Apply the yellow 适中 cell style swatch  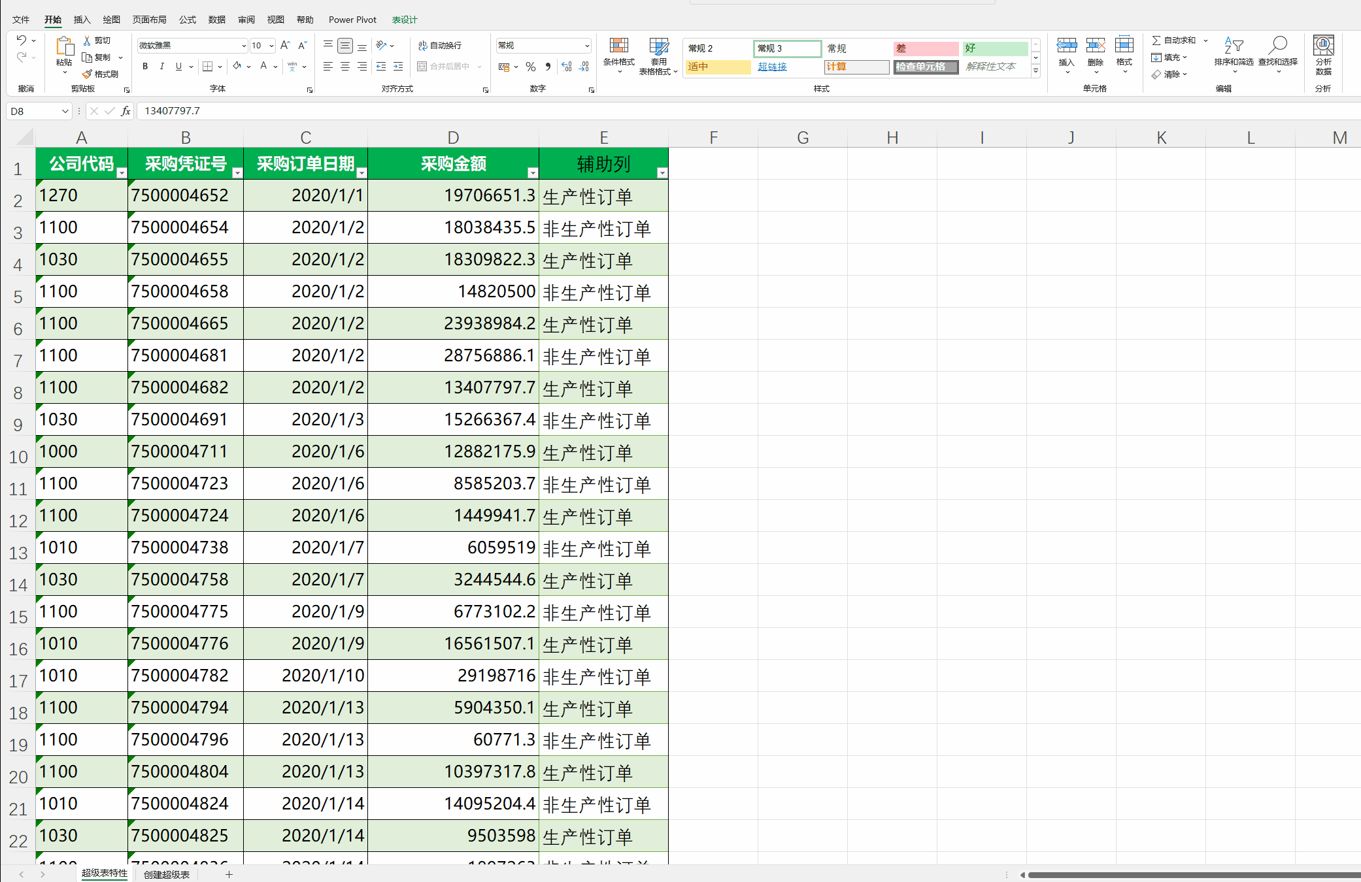coord(717,67)
